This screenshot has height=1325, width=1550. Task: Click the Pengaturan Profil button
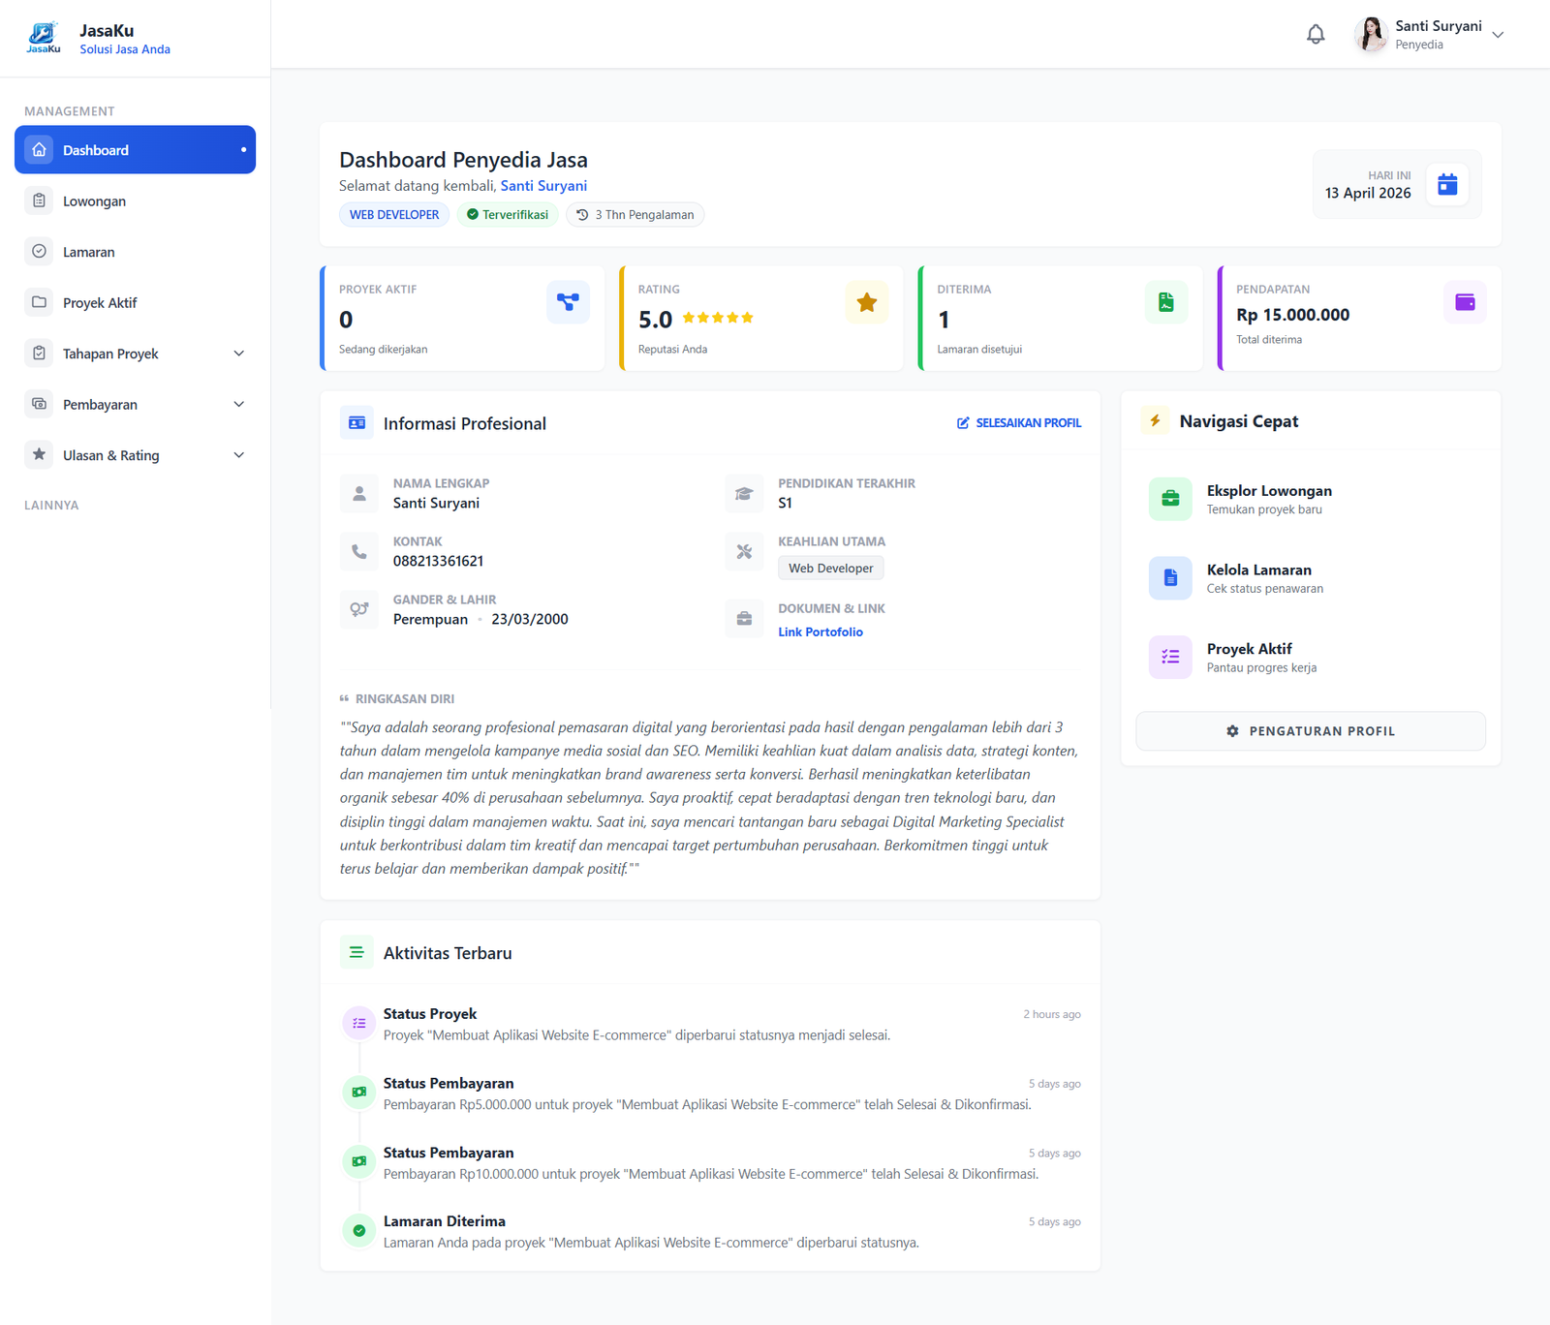click(1311, 731)
